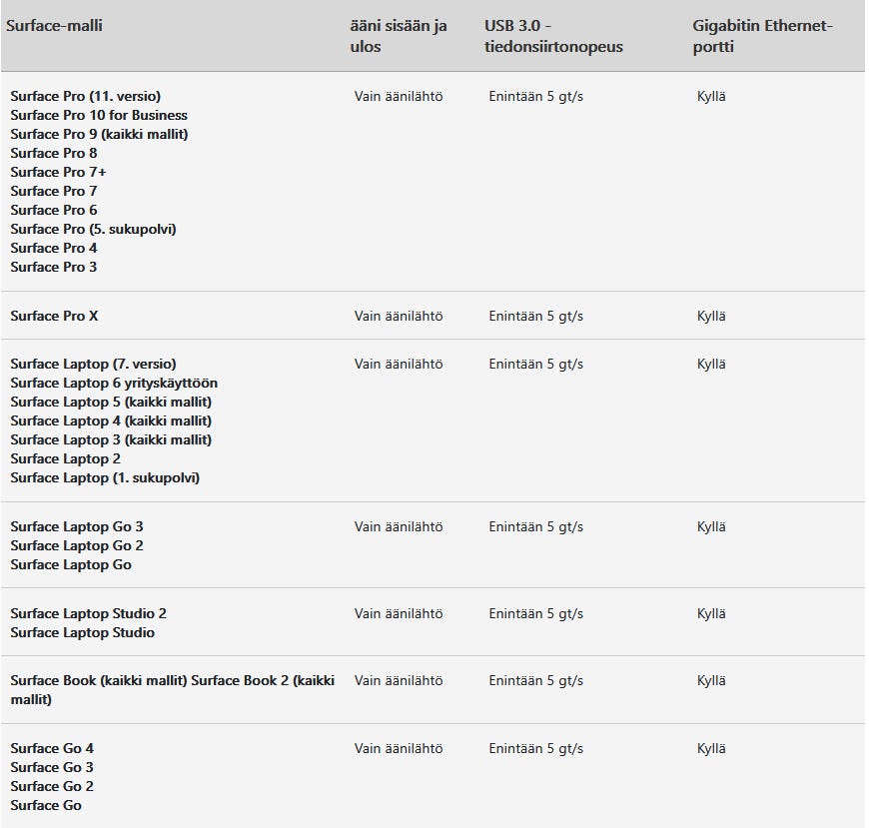869x828 pixels.
Task: Select "Surface Laptop 3 (kaikki mallit)"
Action: coord(111,440)
